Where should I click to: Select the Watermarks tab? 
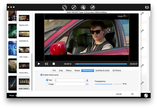click(88, 71)
